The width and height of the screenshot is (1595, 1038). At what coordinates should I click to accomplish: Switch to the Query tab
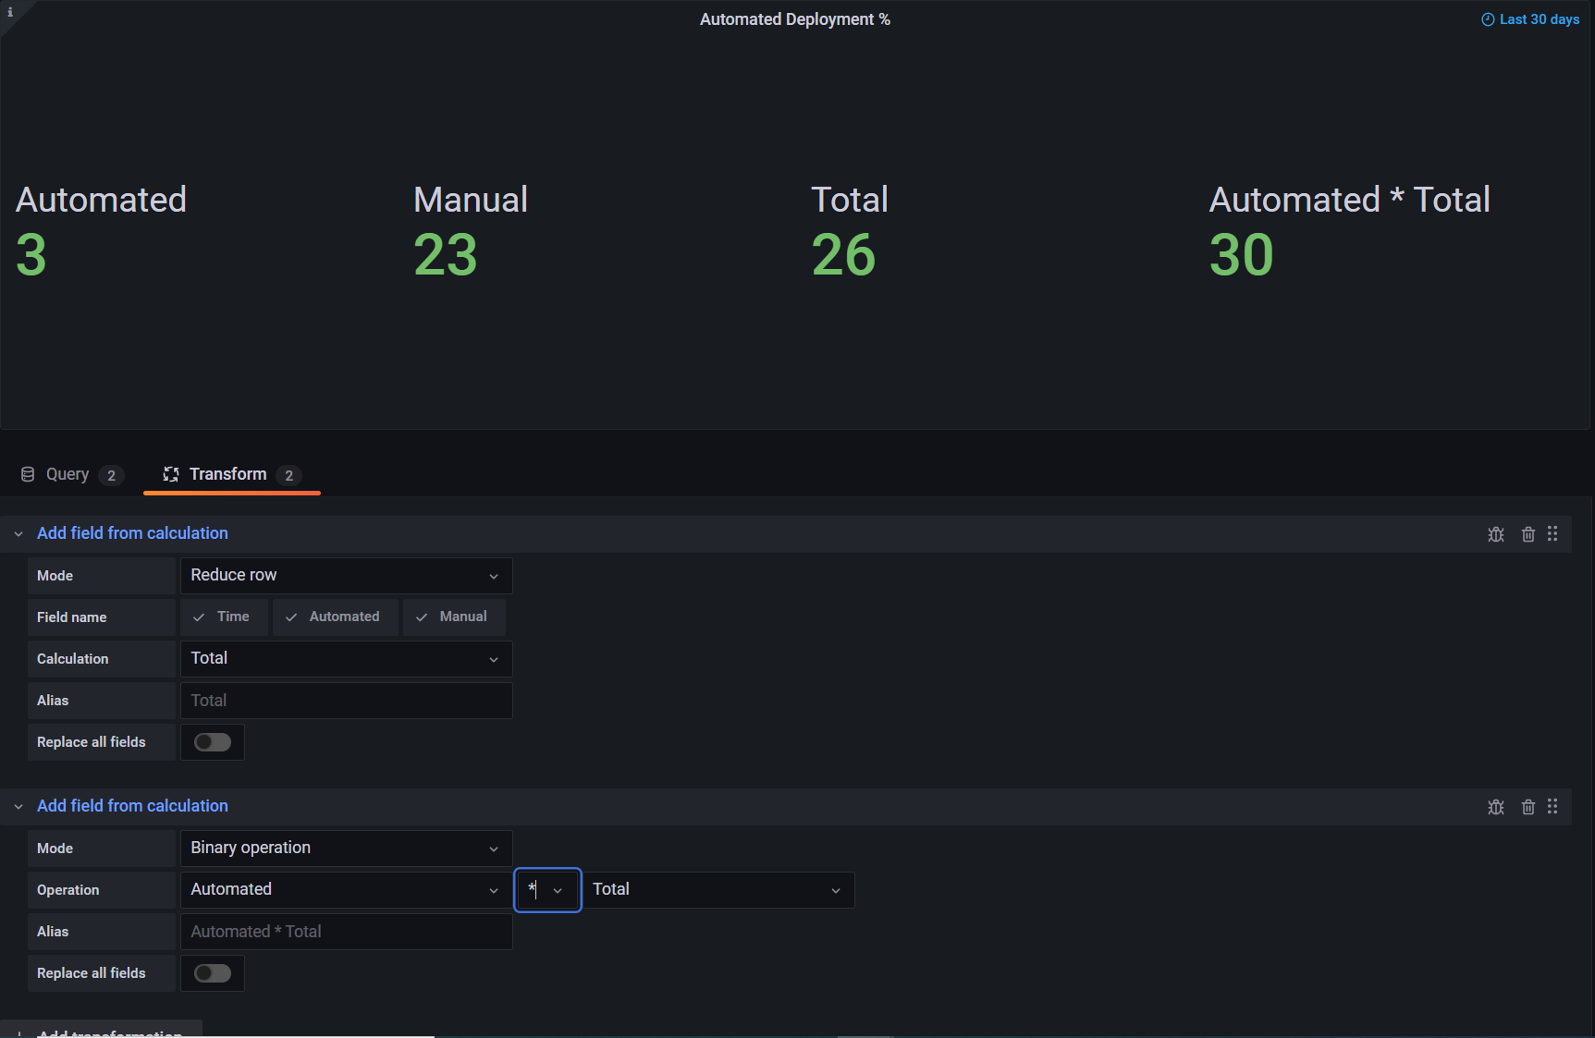tap(71, 474)
